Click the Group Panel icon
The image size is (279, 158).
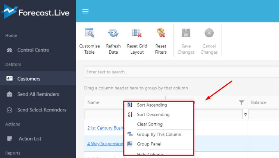click(x=130, y=144)
